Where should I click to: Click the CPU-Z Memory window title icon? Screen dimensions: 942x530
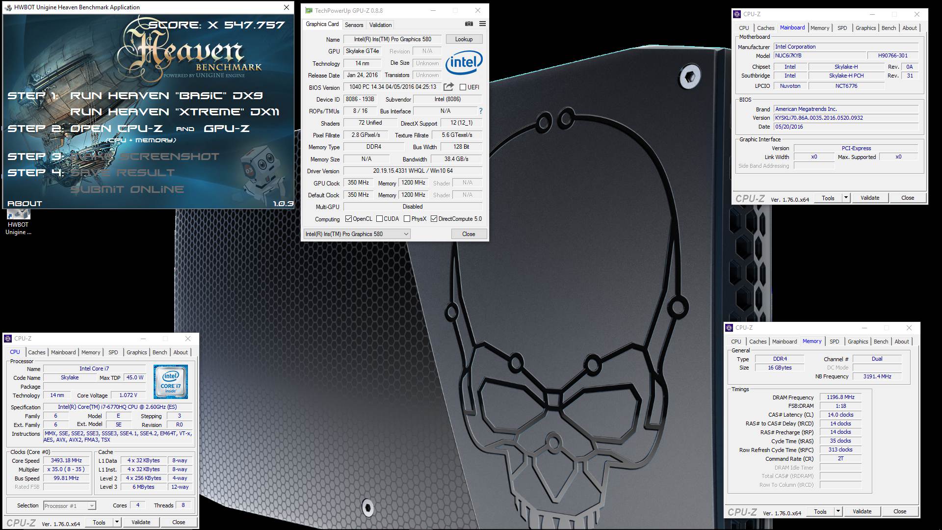(x=729, y=328)
